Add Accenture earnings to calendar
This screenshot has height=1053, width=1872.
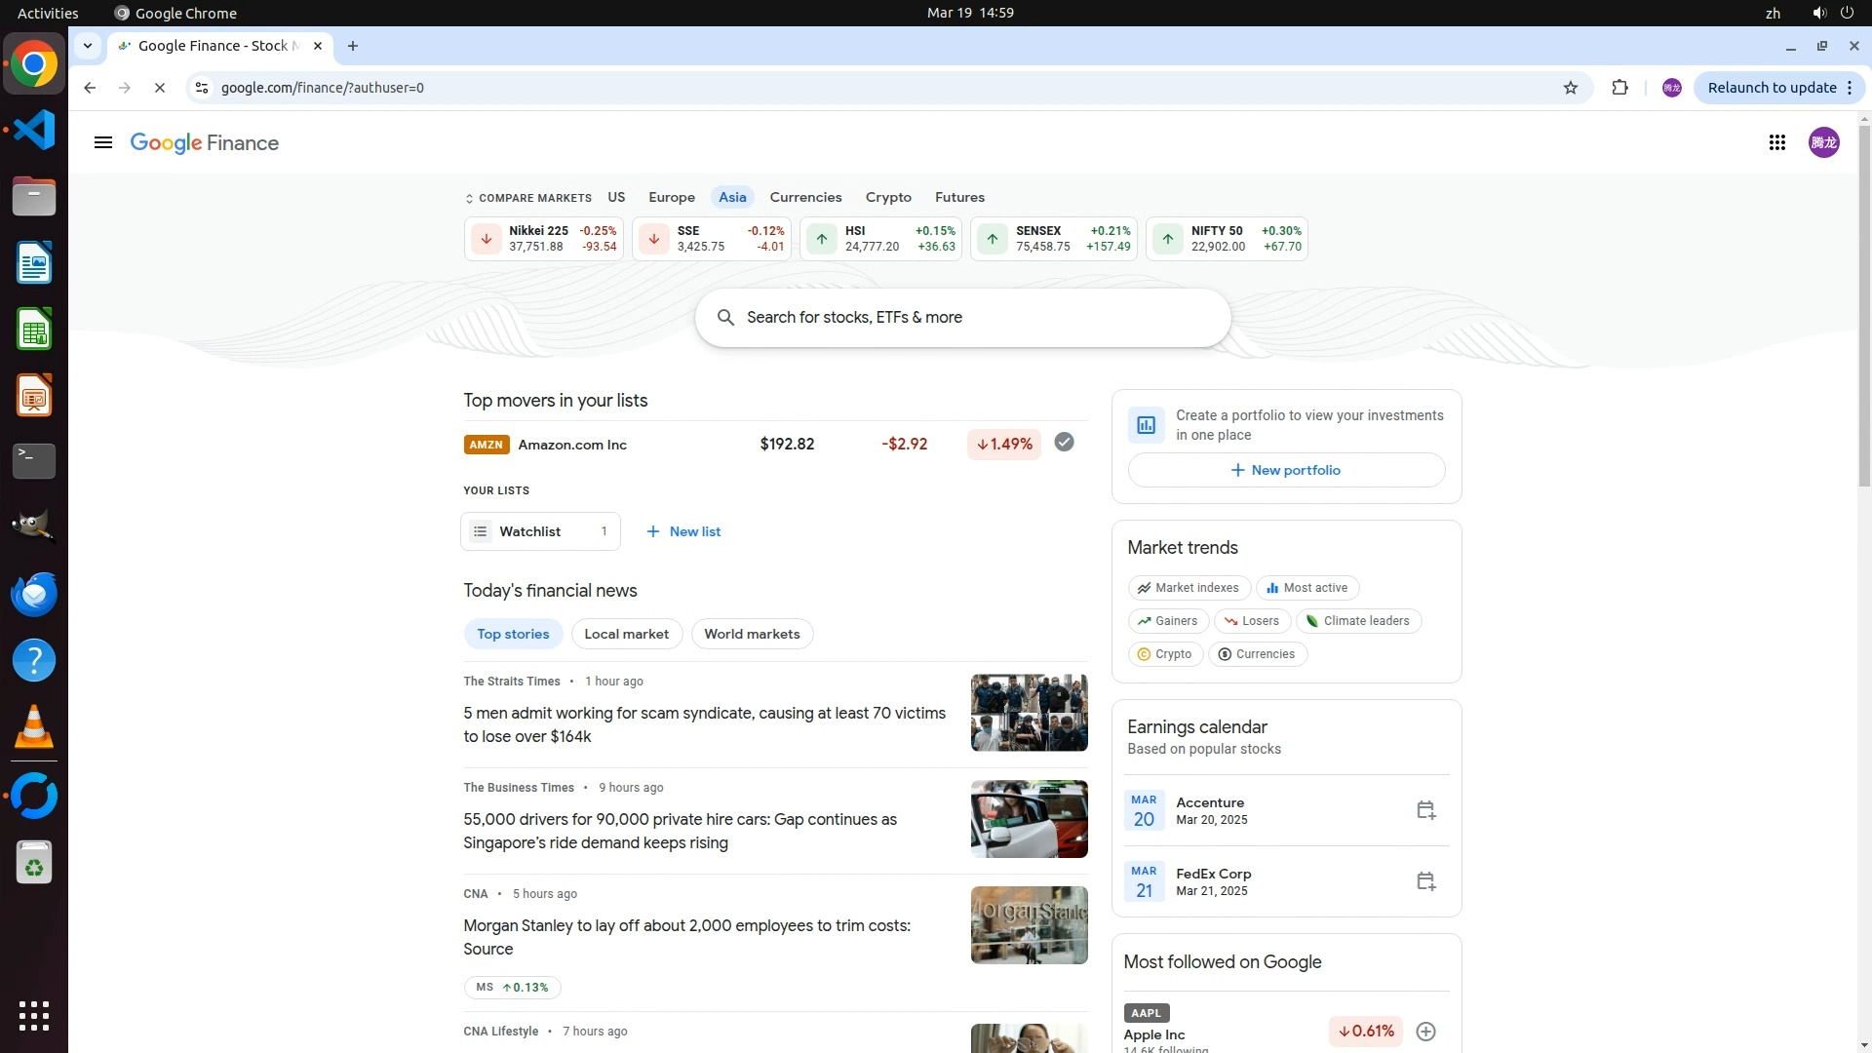[x=1425, y=810]
